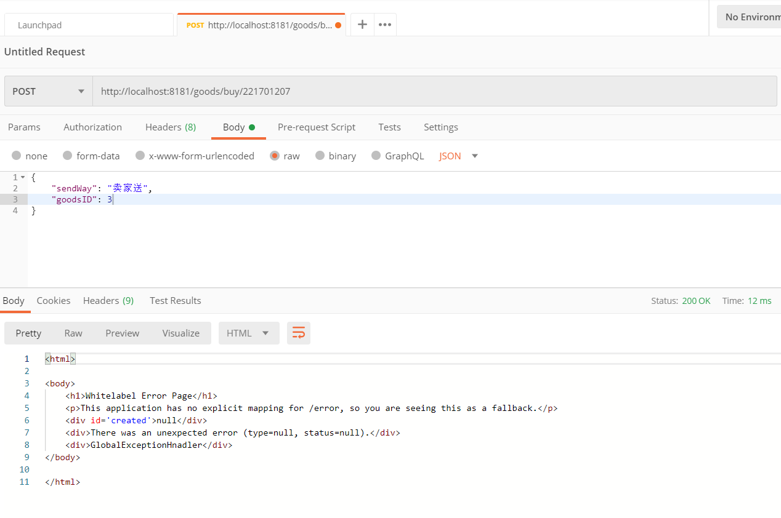Click the 200 OK status text

tap(696, 300)
